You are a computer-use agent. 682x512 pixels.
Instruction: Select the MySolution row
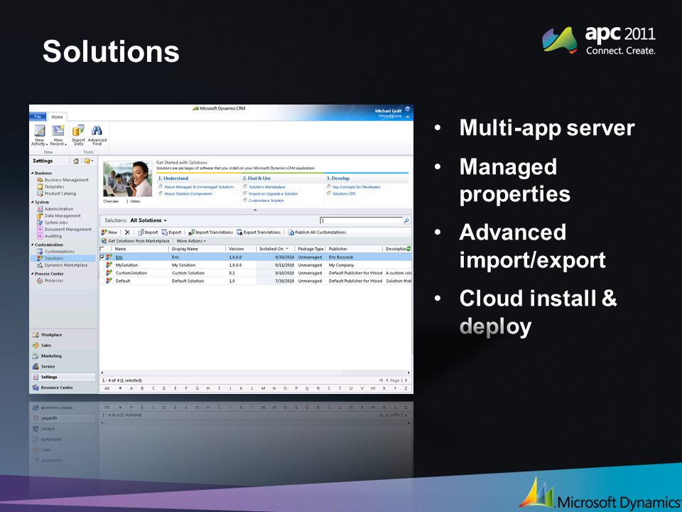pos(256,265)
